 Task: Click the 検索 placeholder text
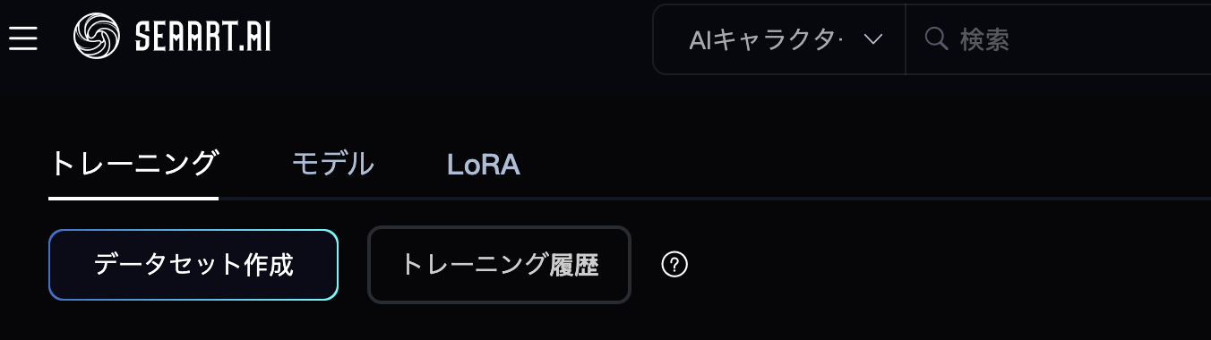click(985, 39)
